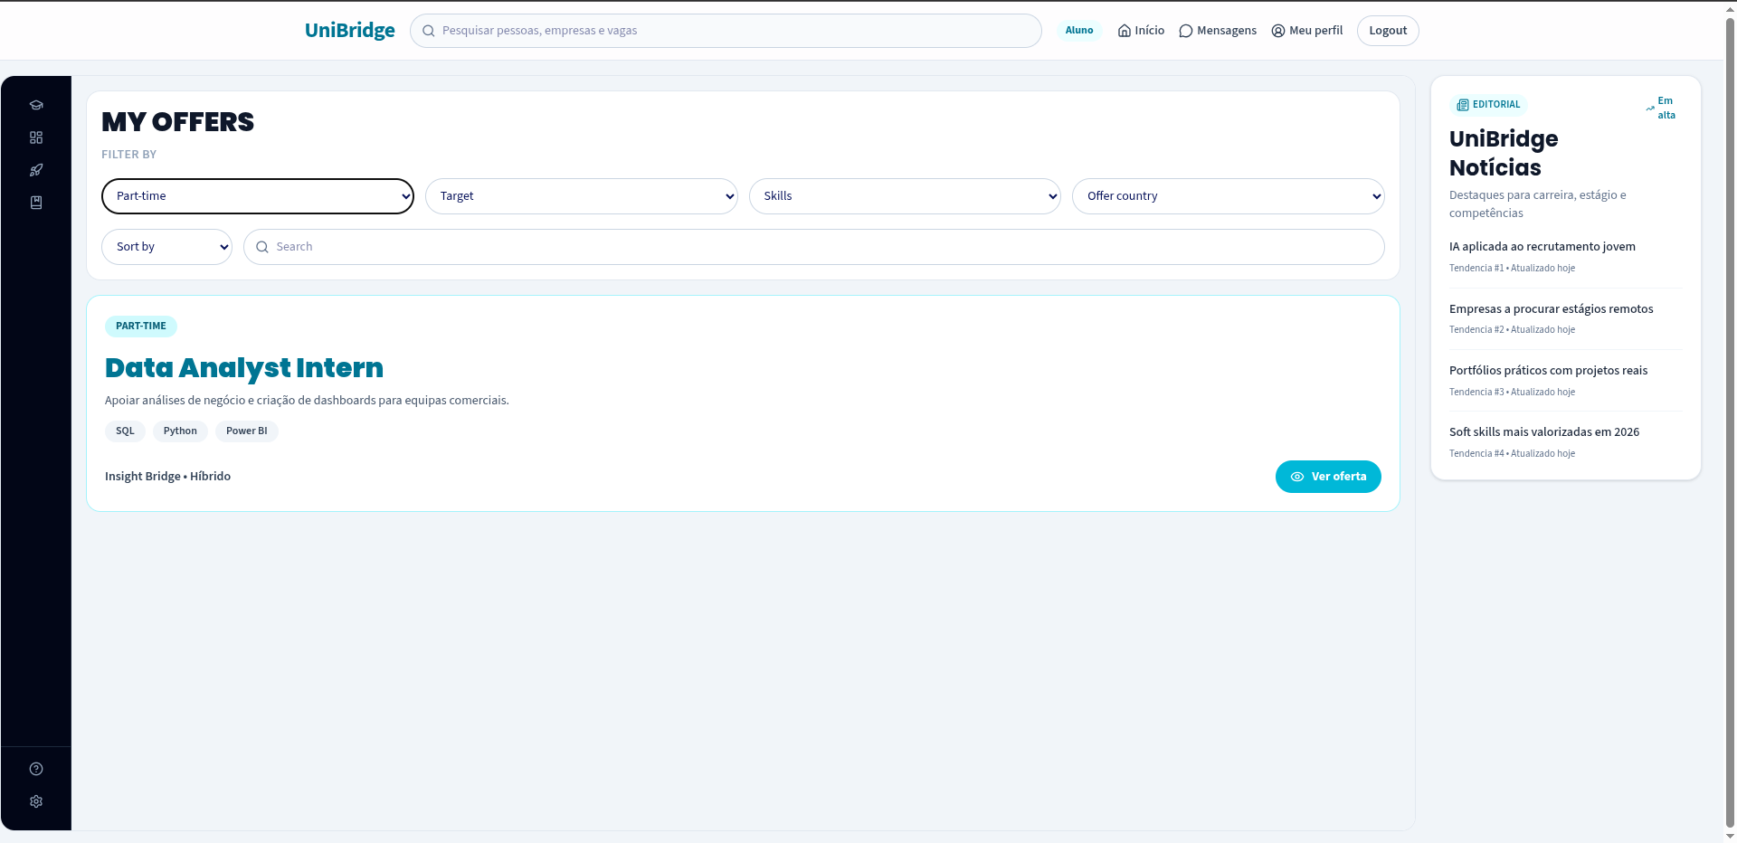
Task: Open news Empresas a procurar estágios remotos
Action: [x=1552, y=309]
